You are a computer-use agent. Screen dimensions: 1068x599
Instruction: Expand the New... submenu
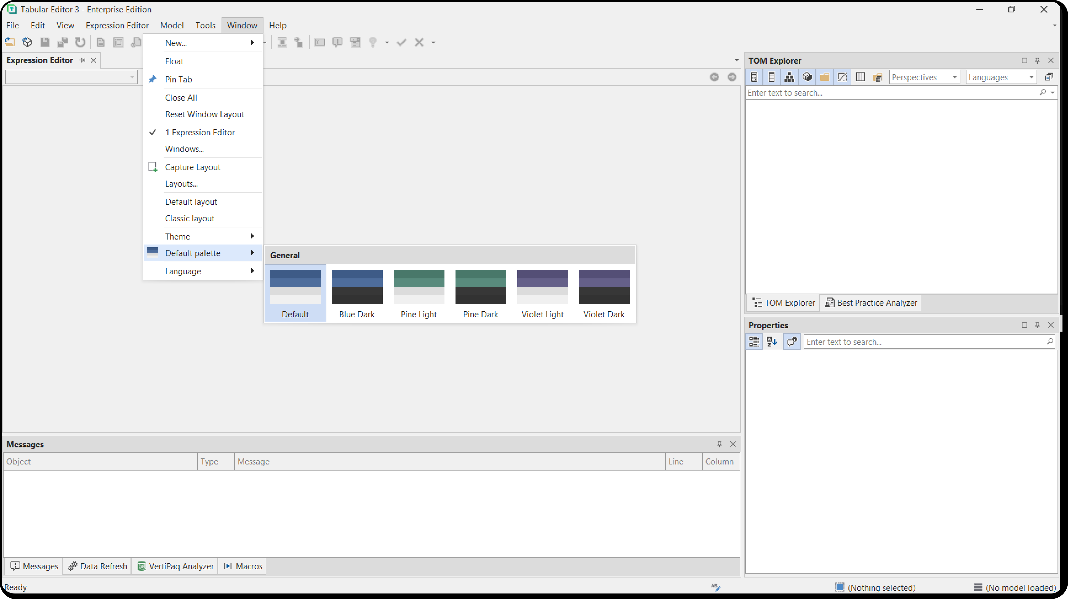click(203, 43)
